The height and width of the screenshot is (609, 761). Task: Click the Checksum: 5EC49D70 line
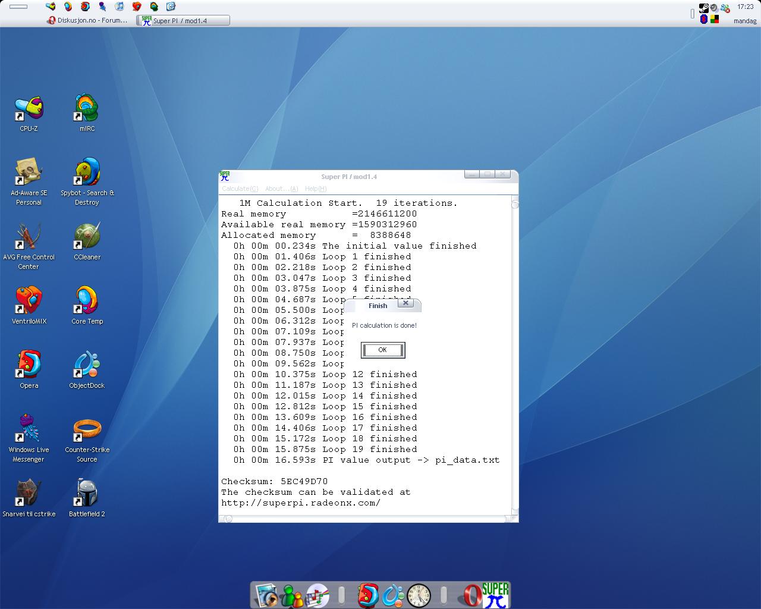(x=275, y=482)
